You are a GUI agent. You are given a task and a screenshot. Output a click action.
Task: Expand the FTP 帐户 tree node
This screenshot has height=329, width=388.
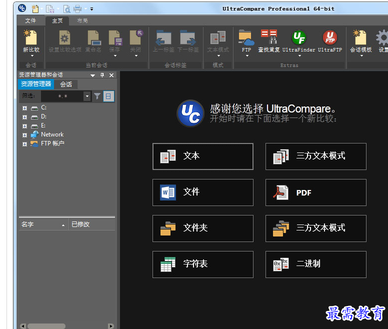24,144
